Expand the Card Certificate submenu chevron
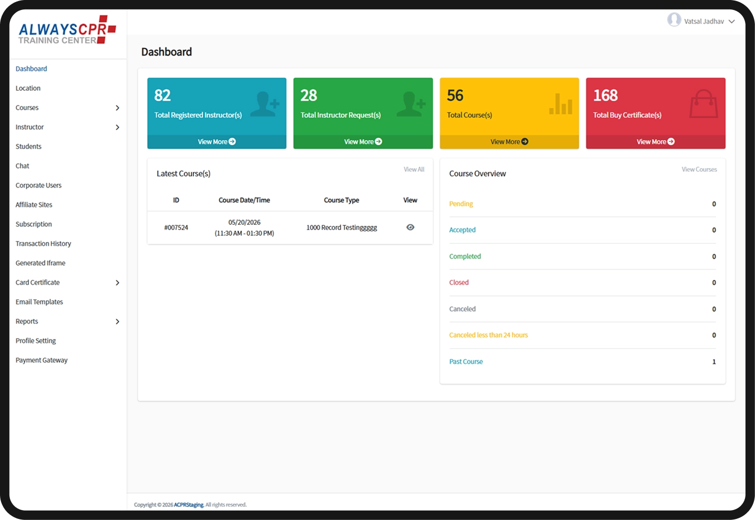 (117, 283)
